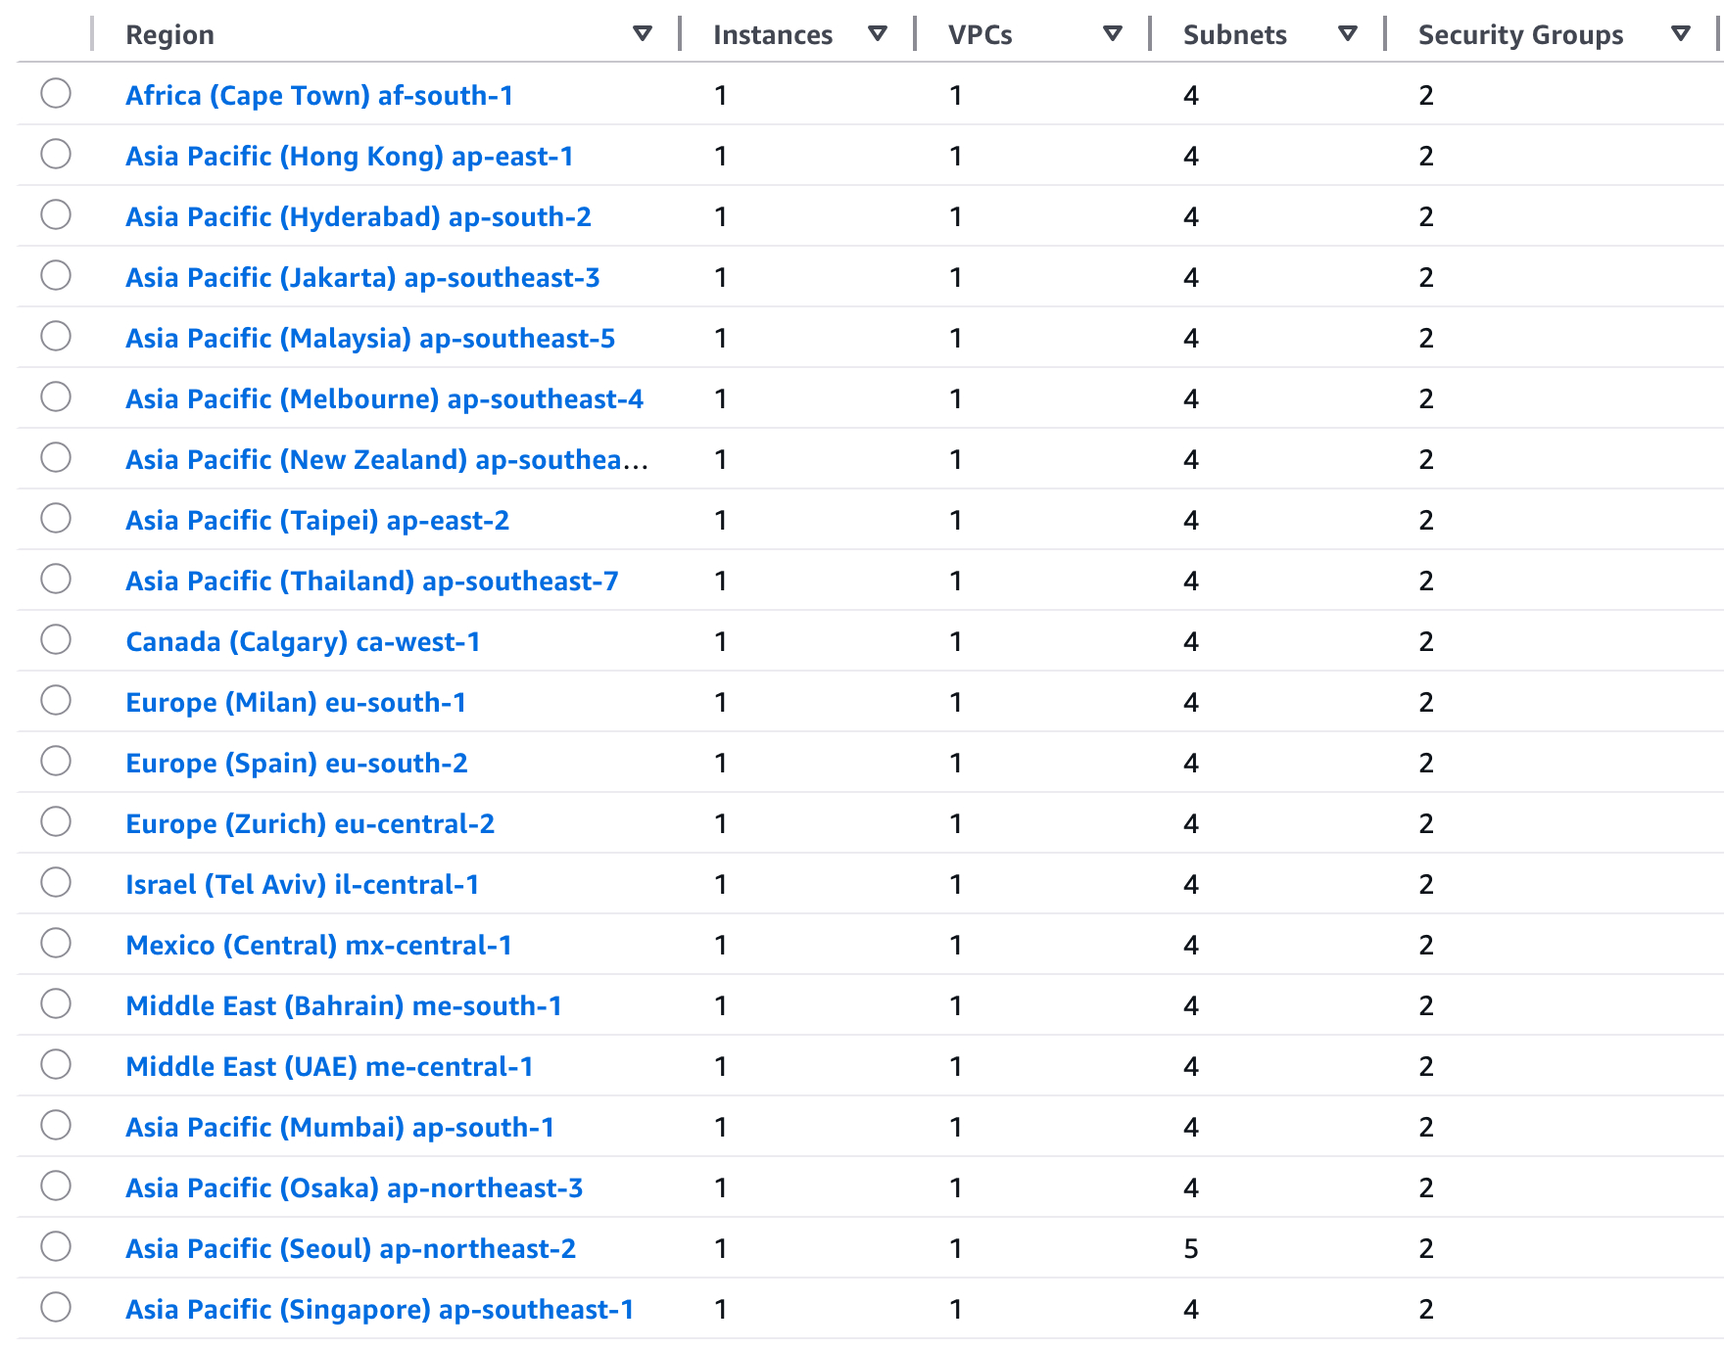1724x1349 pixels.
Task: Click the VPCs column sort triangle
Action: (1113, 34)
